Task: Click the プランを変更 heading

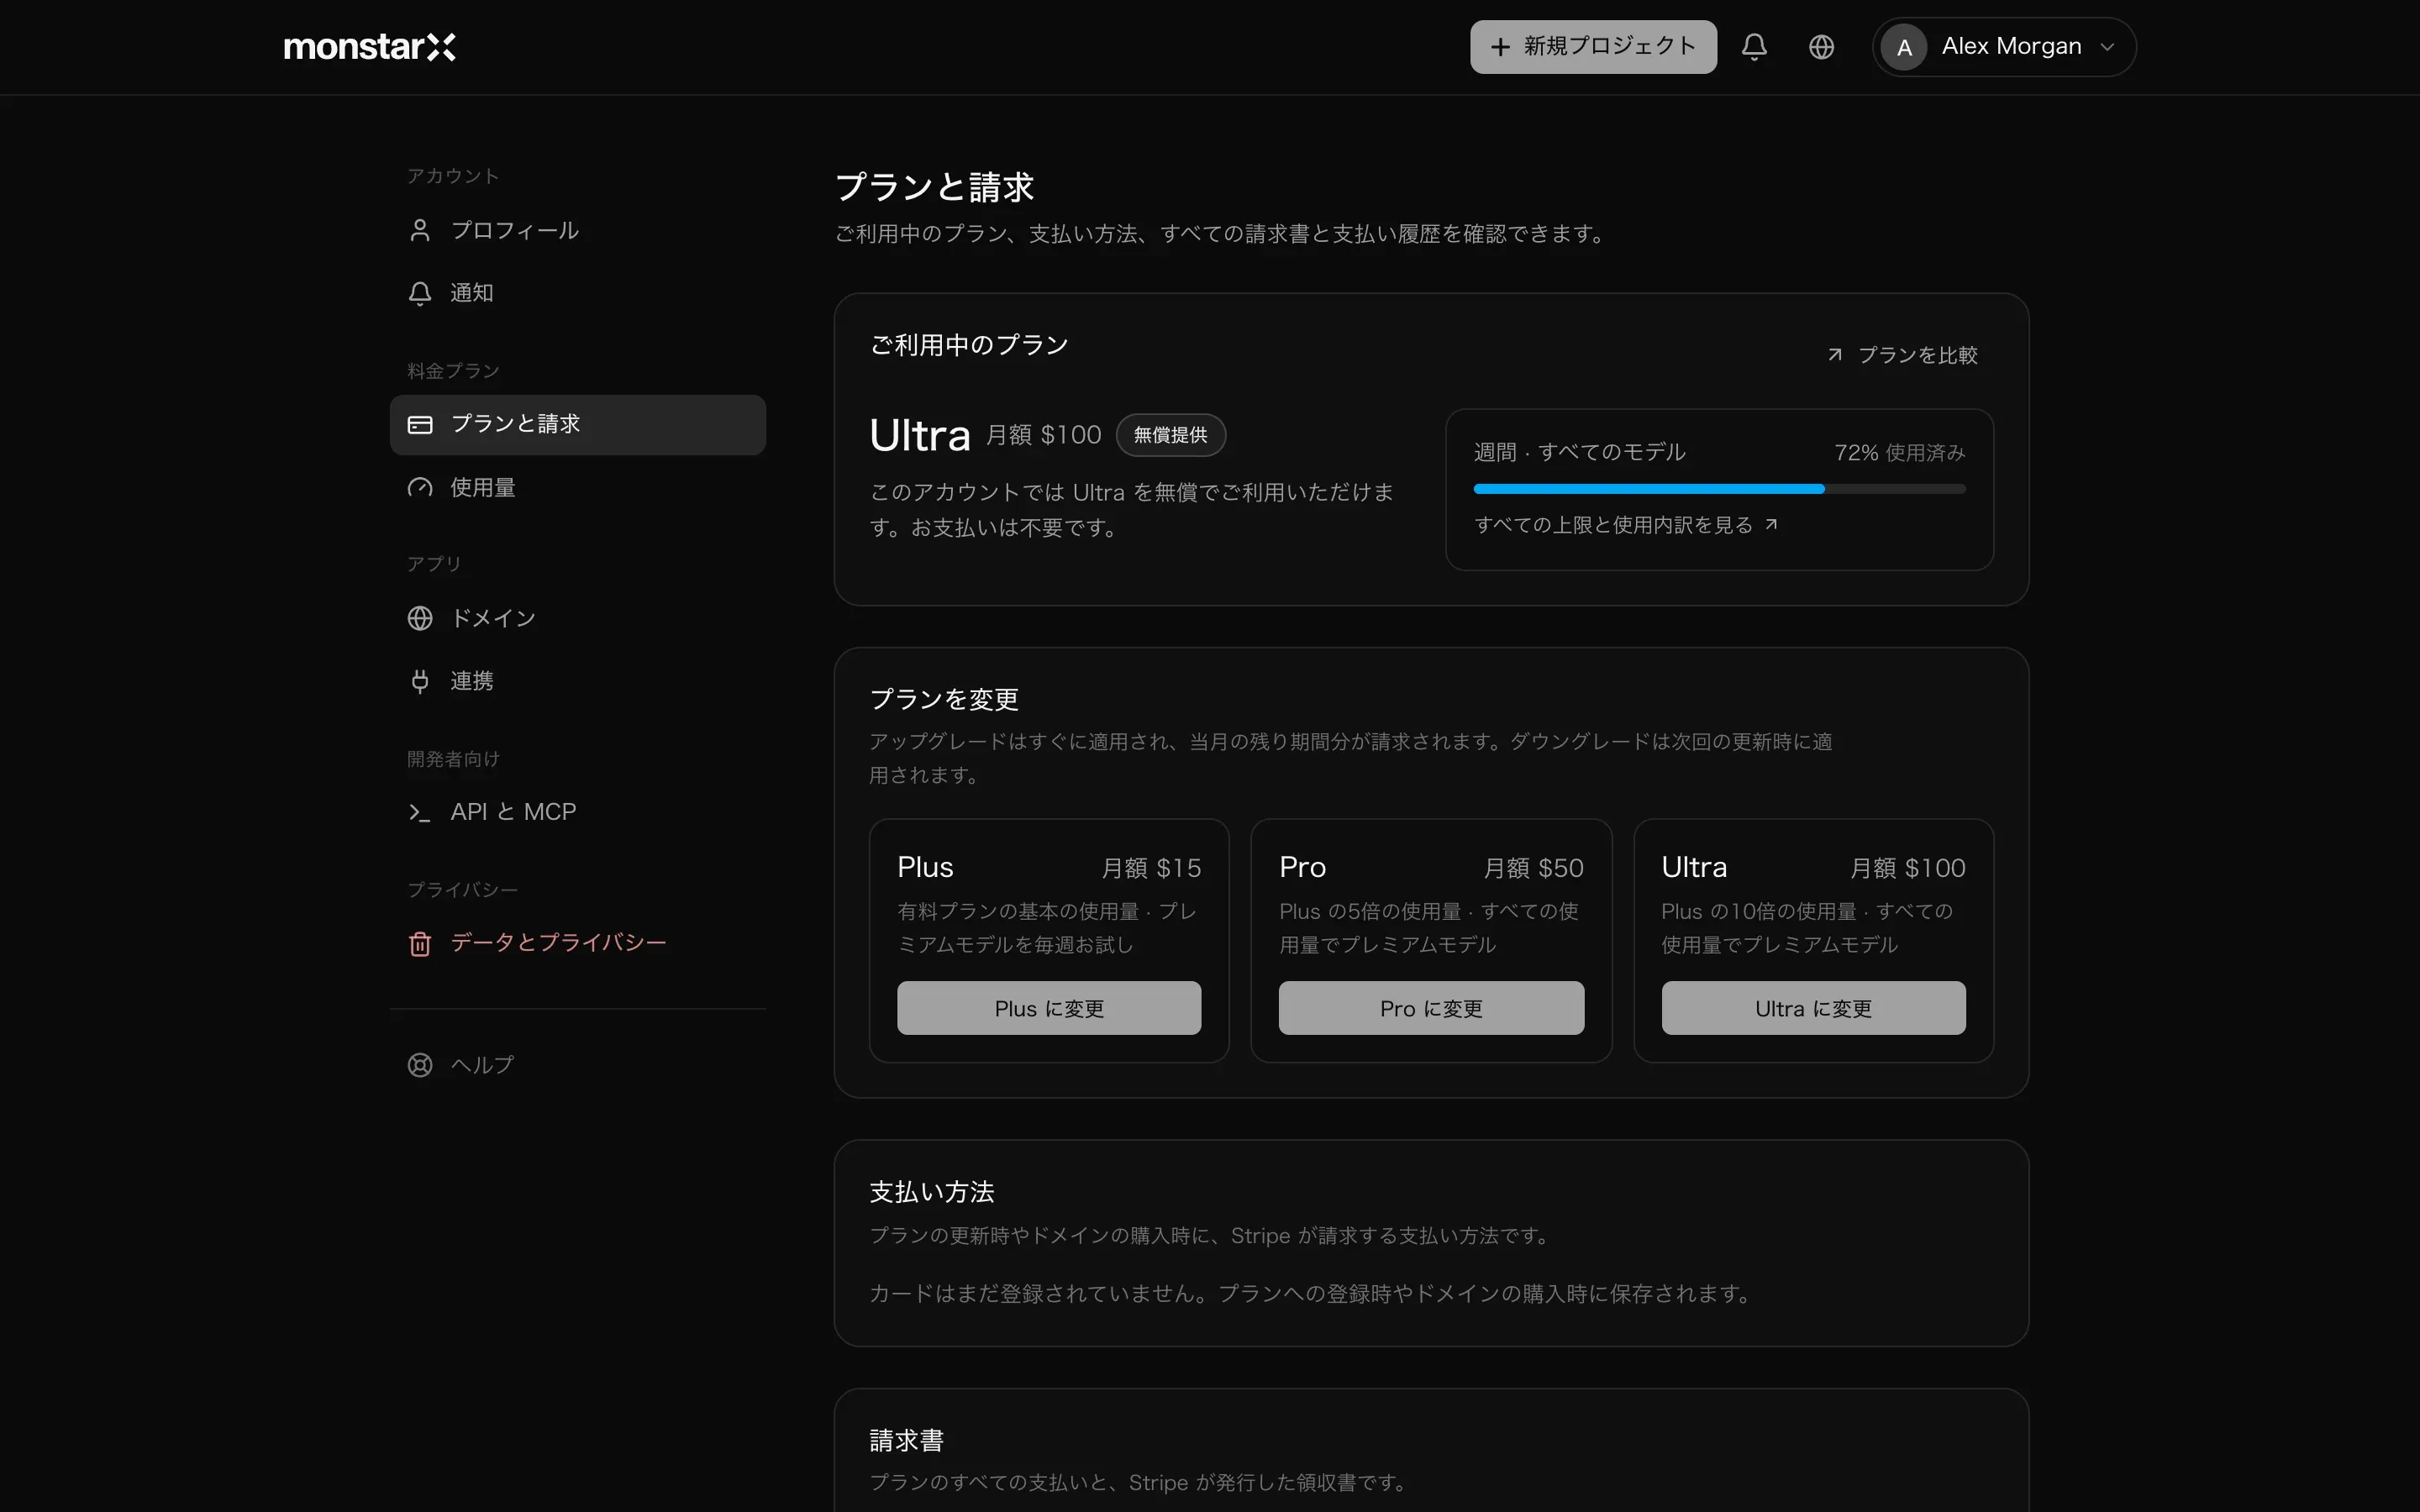Action: 944,699
